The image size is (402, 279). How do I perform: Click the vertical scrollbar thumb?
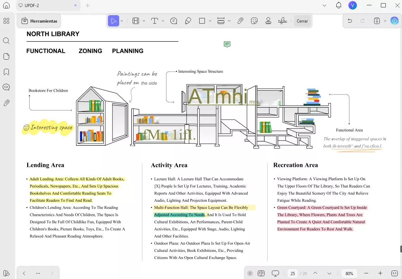coord(401,249)
